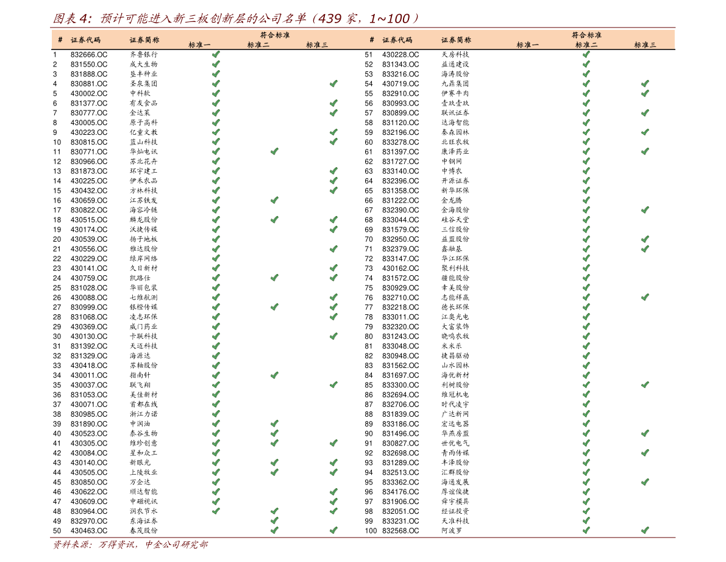Click left table's 证券代码 column header
The width and height of the screenshot is (726, 562).
click(85, 40)
